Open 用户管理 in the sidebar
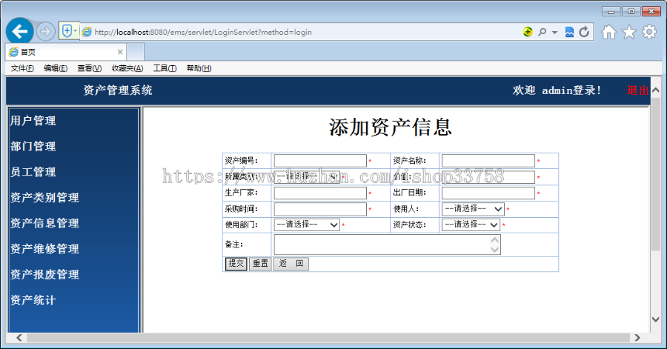Image resolution: width=667 pixels, height=349 pixels. pos(33,121)
